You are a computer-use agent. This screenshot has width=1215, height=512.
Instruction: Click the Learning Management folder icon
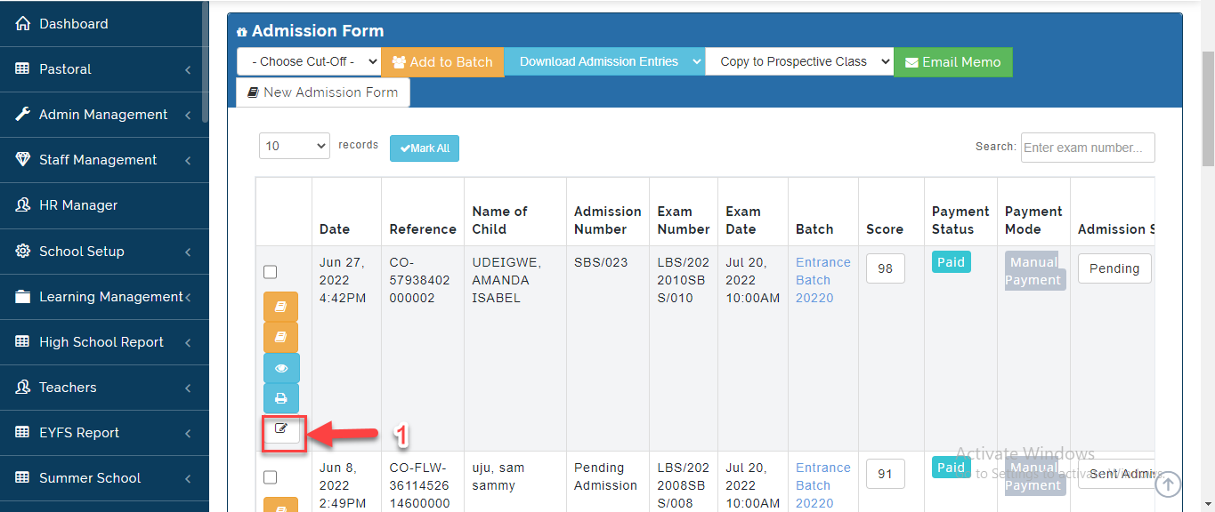(x=23, y=297)
